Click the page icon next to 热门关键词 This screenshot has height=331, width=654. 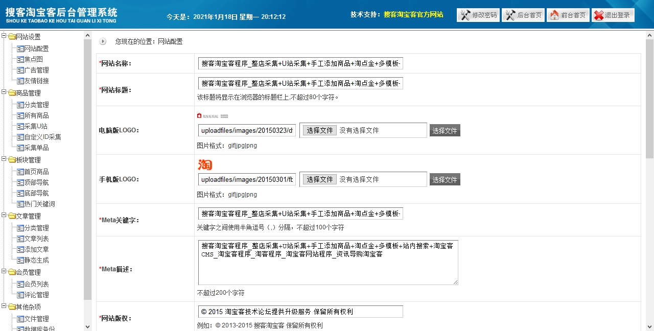pos(20,204)
